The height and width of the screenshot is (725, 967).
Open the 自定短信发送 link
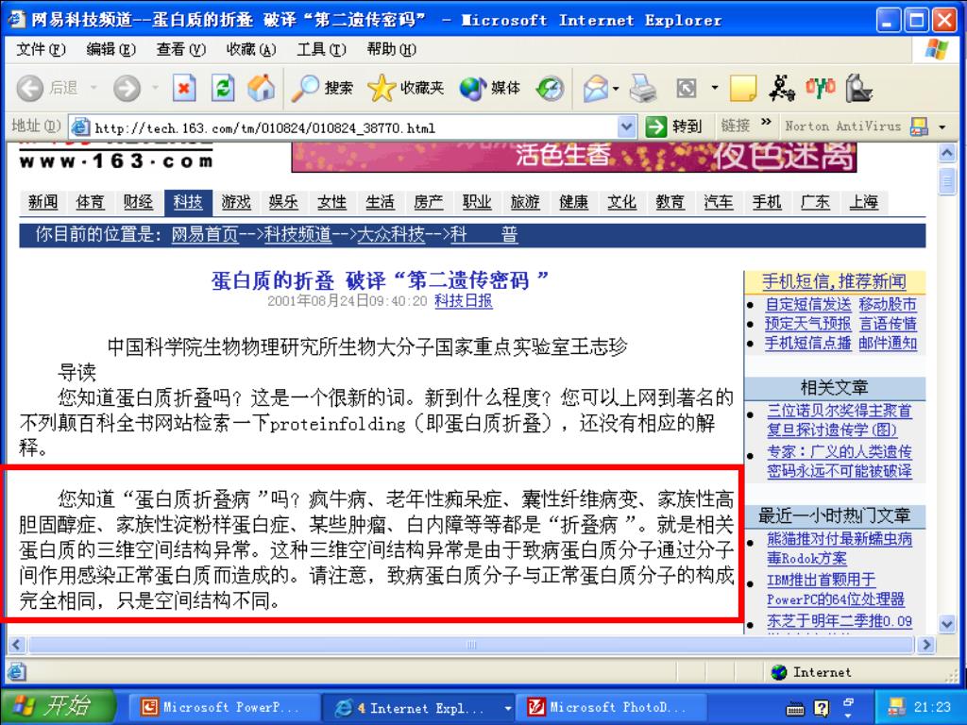click(x=808, y=305)
